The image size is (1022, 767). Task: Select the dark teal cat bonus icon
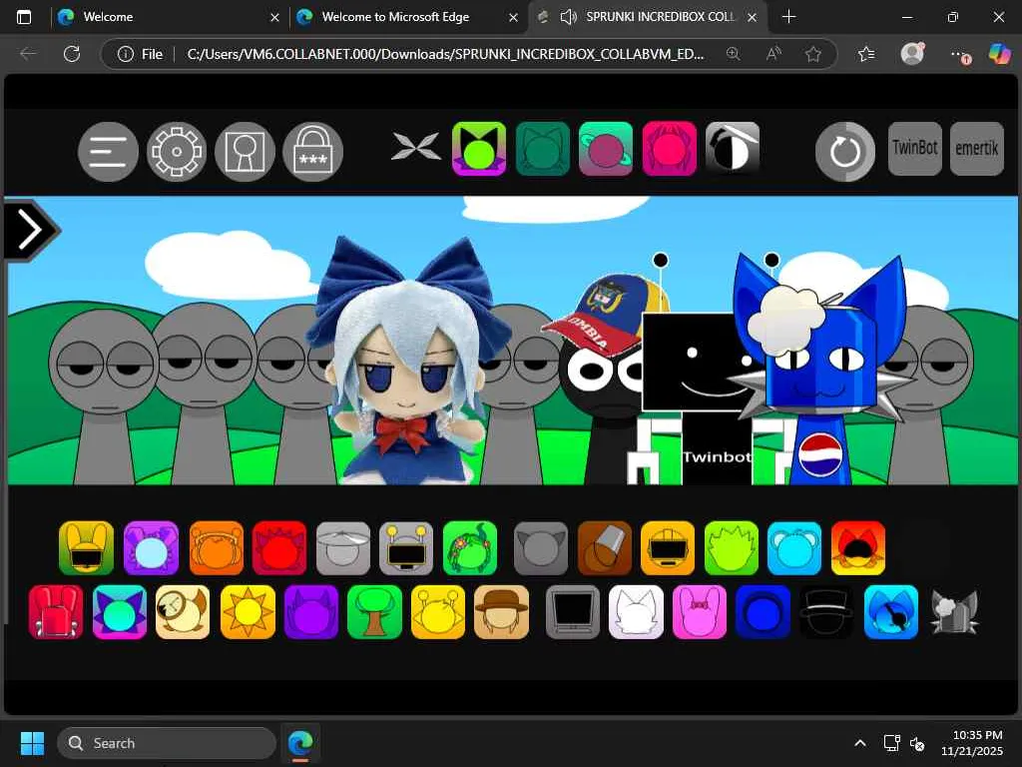tap(543, 149)
